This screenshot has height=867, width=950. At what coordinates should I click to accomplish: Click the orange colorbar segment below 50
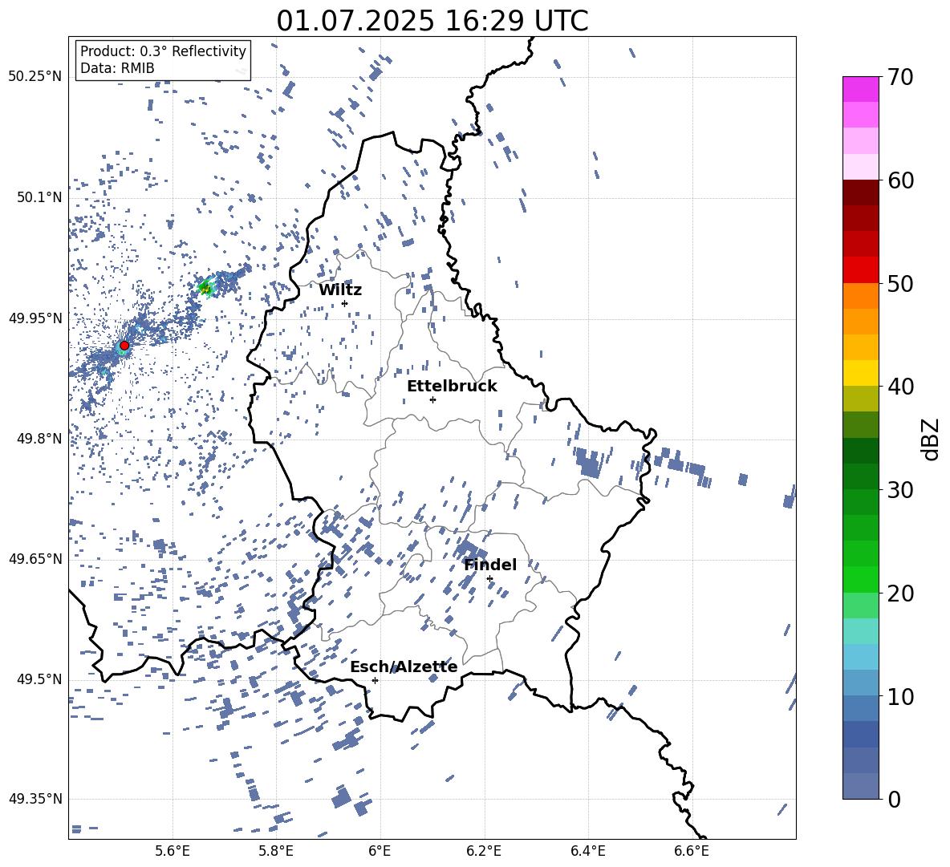861,296
